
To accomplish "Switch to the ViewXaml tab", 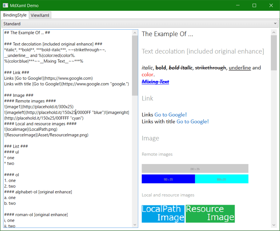I will (x=40, y=15).
